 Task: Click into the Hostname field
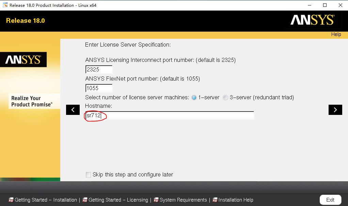click(x=170, y=115)
